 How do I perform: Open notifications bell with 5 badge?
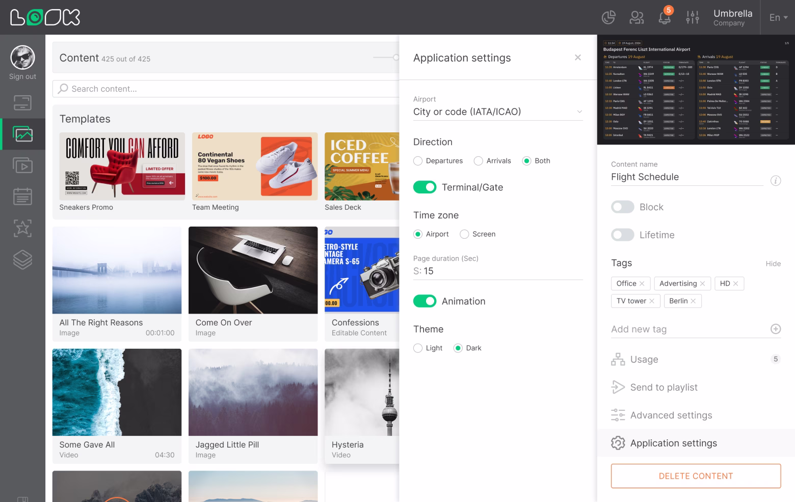(x=665, y=17)
